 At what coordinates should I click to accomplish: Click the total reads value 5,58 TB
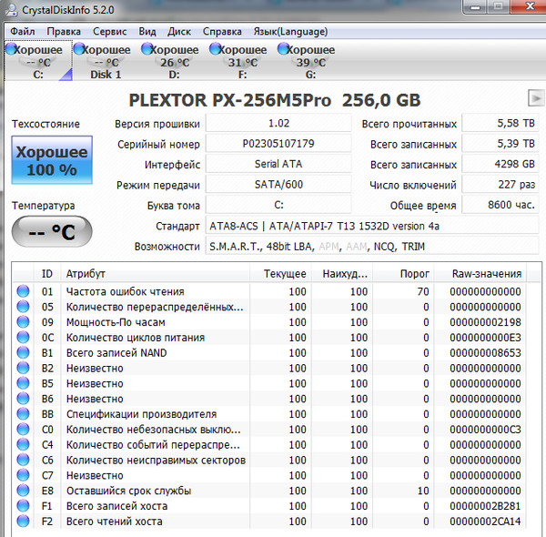click(x=500, y=123)
